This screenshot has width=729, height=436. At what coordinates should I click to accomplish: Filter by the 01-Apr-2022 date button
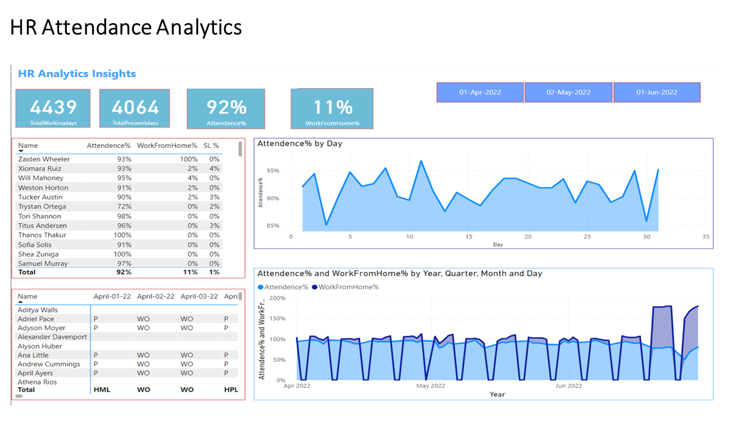click(480, 93)
